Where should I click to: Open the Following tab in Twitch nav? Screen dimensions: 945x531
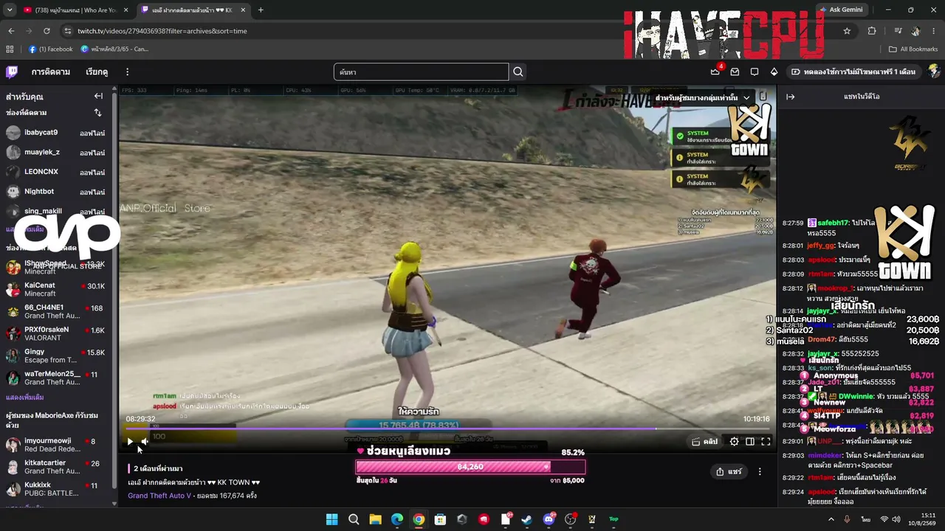click(x=51, y=72)
